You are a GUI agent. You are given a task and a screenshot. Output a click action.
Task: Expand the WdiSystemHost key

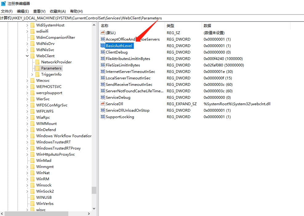(x=27, y=25)
